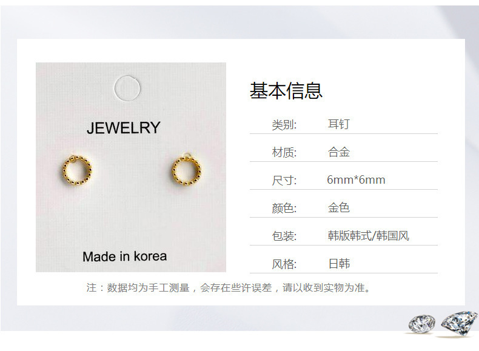This screenshot has height=351, width=479.
Task: Click the 类别 label
Action: (284, 124)
